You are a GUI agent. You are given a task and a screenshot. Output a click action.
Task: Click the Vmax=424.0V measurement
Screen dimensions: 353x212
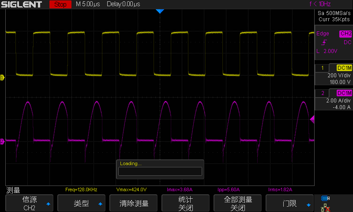[x=131, y=190]
